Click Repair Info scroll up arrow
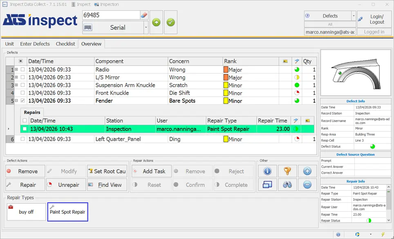This screenshot has height=239, width=394. [388, 187]
